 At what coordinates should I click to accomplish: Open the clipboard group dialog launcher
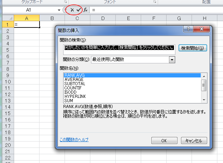pos(65,2)
